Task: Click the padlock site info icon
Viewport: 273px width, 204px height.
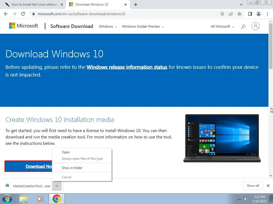Action: [x=33, y=14]
